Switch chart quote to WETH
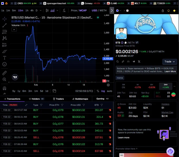 pos(103,11)
